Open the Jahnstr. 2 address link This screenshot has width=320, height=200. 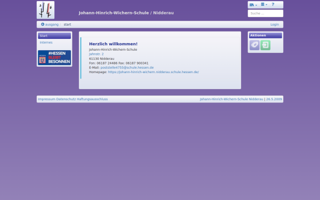(x=96, y=54)
